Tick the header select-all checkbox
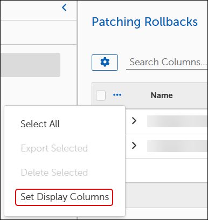 (x=101, y=95)
